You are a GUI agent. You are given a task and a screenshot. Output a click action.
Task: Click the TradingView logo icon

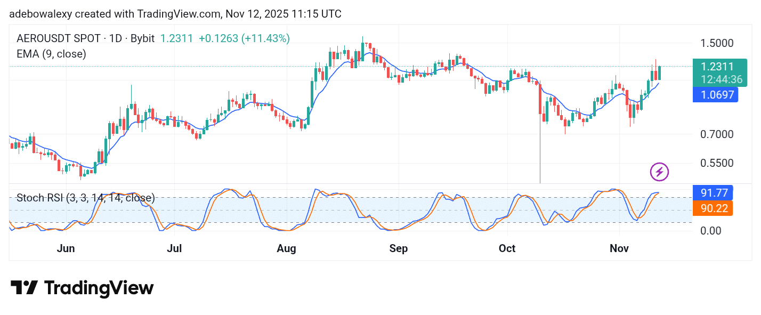point(24,288)
